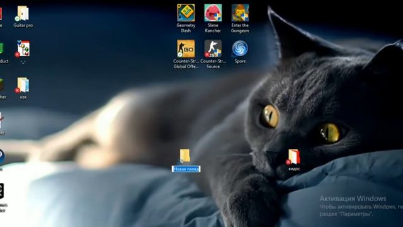Select the Counter-Strike Source icon
Image resolution: width=403 pixels, height=227 pixels.
point(213,49)
